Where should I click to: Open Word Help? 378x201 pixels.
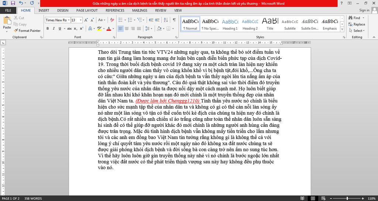341,3
